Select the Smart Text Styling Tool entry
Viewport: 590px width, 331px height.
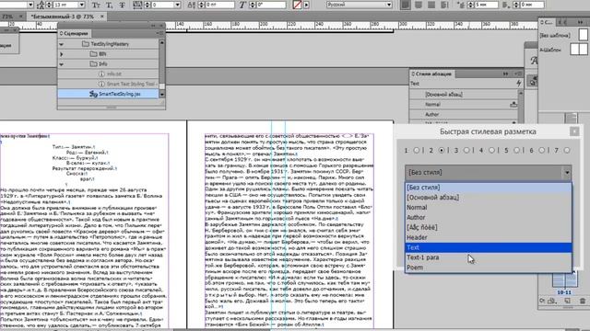coord(108,84)
